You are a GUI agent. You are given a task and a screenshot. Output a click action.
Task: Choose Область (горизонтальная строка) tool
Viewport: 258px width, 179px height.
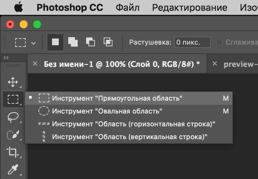click(129, 124)
